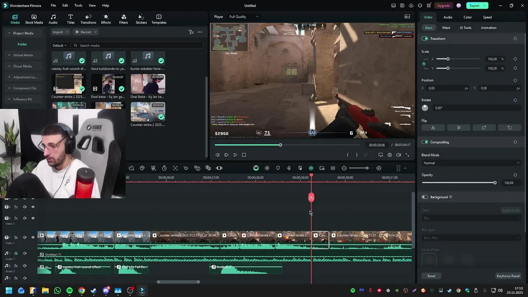
Task: Open the Import dropdown
Action: point(60,32)
